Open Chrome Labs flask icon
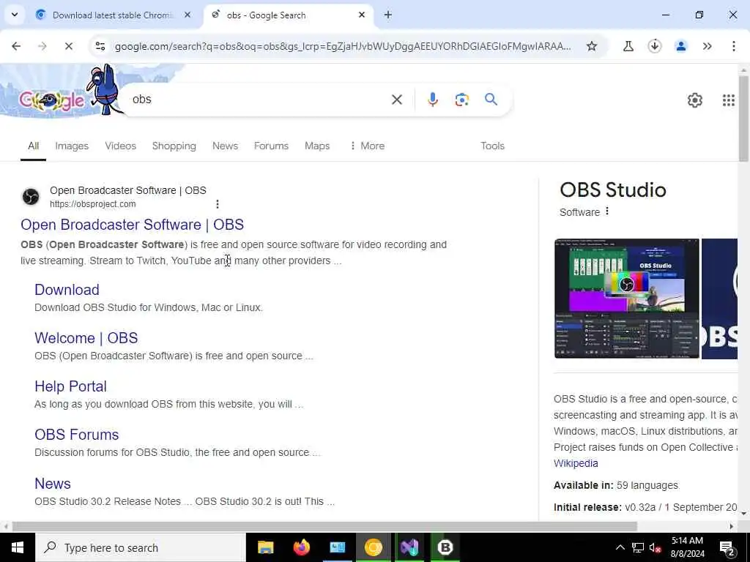 [628, 46]
